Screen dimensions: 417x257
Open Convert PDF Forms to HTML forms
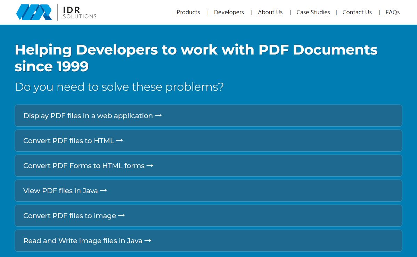pos(208,166)
